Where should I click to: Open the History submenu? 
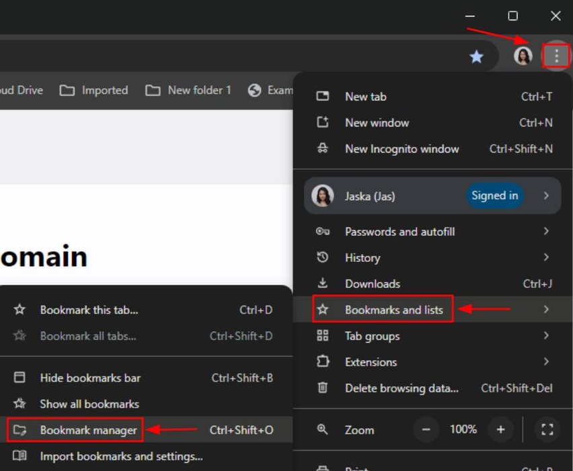click(x=434, y=258)
